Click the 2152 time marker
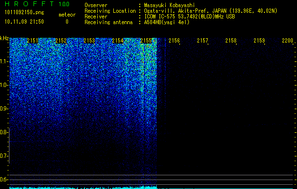This screenshot has height=189, width=297. (x=61, y=41)
